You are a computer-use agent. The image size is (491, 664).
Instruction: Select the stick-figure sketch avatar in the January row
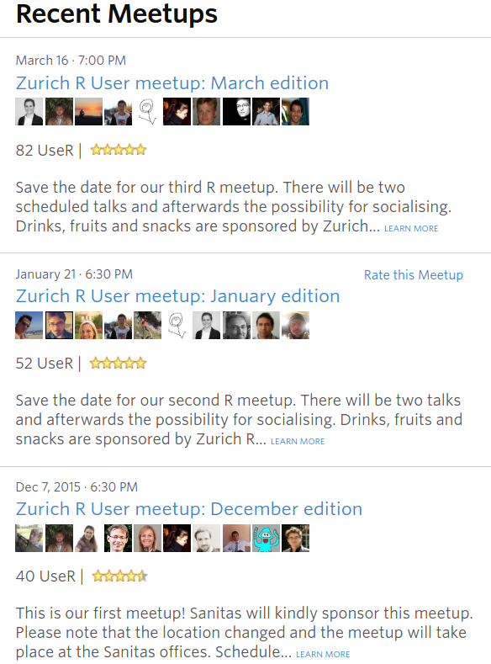pos(177,325)
